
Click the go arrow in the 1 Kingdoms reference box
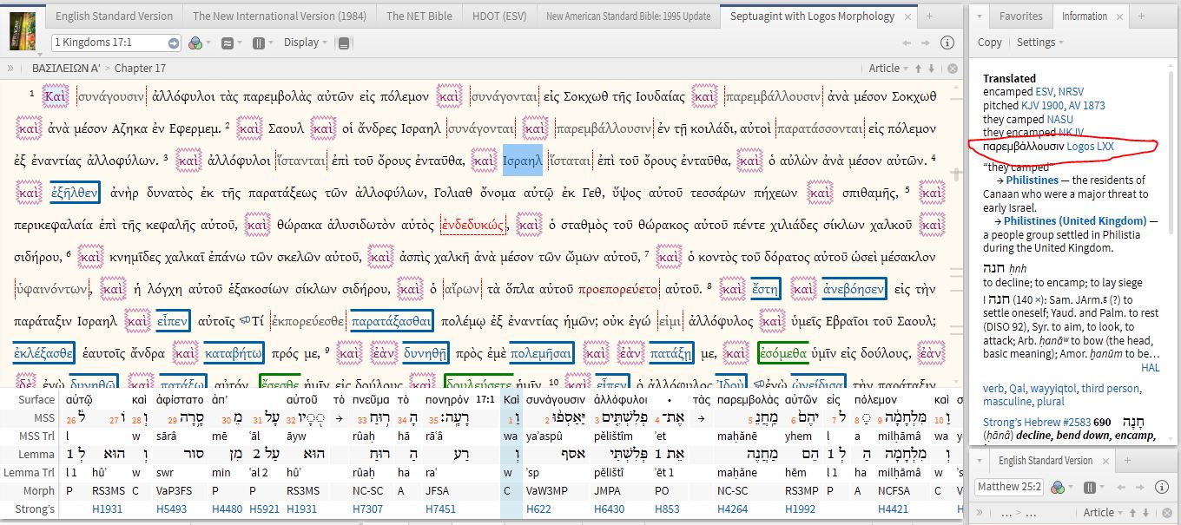174,43
